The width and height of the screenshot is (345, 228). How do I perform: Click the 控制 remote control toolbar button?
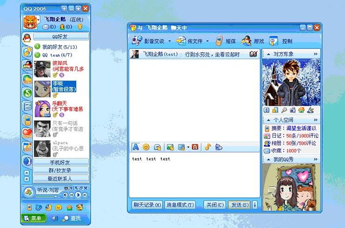point(281,41)
